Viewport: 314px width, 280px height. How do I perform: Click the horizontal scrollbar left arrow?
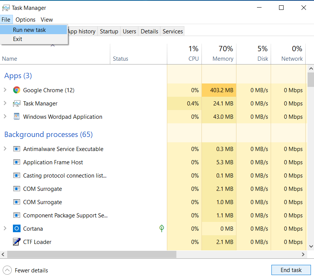[x=3, y=254]
